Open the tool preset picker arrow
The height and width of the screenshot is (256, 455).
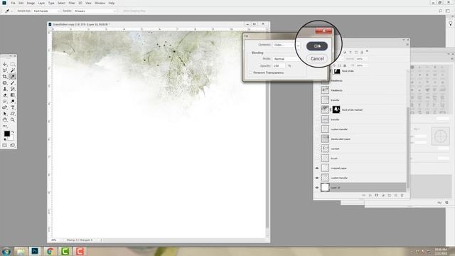pyautogui.click(x=12, y=11)
